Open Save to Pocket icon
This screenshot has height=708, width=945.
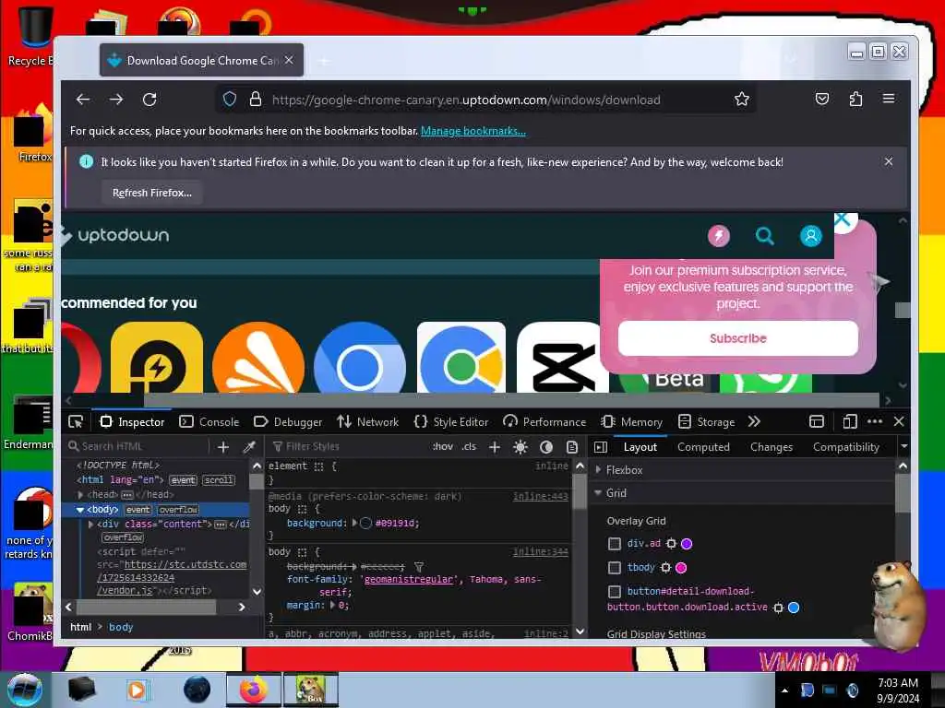tap(822, 99)
